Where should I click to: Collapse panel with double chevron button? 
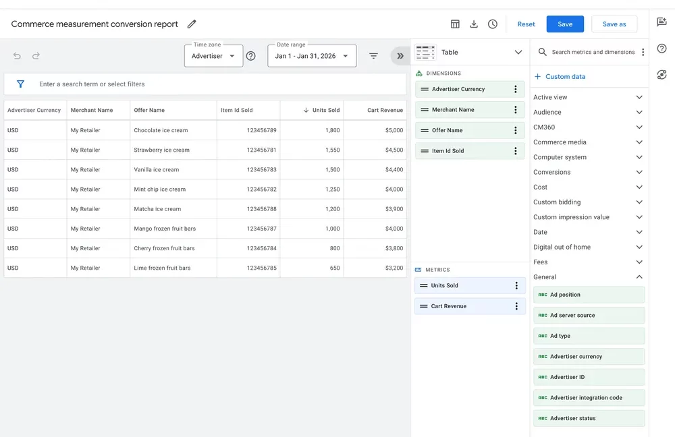[x=400, y=56]
